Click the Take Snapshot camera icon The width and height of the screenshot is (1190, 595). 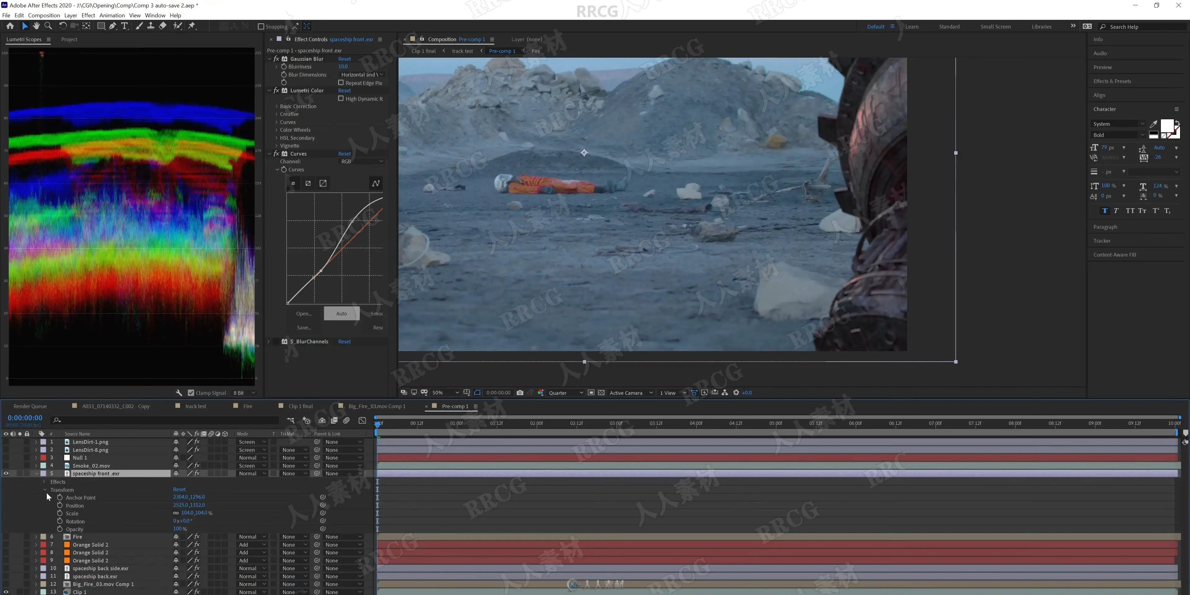pos(520,393)
